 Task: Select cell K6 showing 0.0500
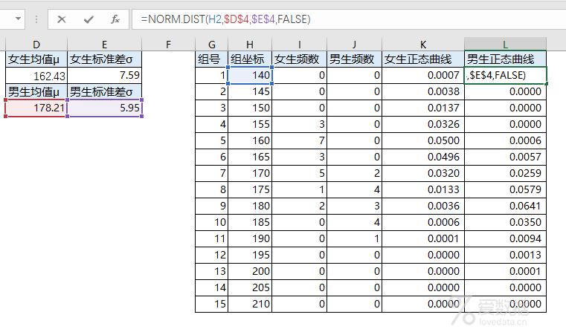[423, 140]
